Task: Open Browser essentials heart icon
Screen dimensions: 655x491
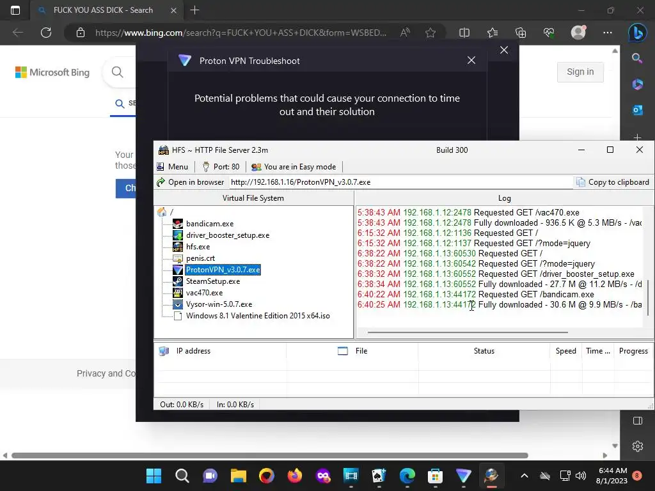Action: (x=549, y=33)
